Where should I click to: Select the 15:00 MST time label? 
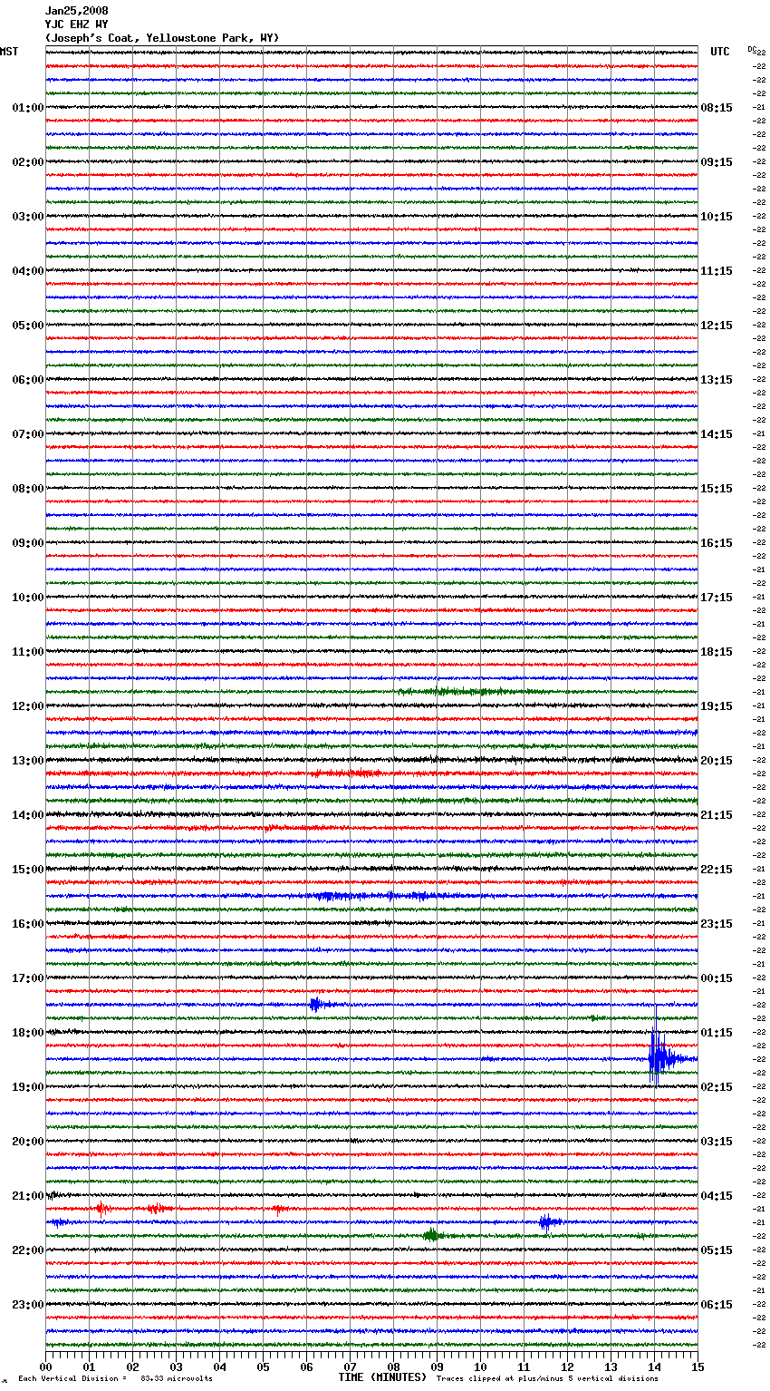point(27,870)
